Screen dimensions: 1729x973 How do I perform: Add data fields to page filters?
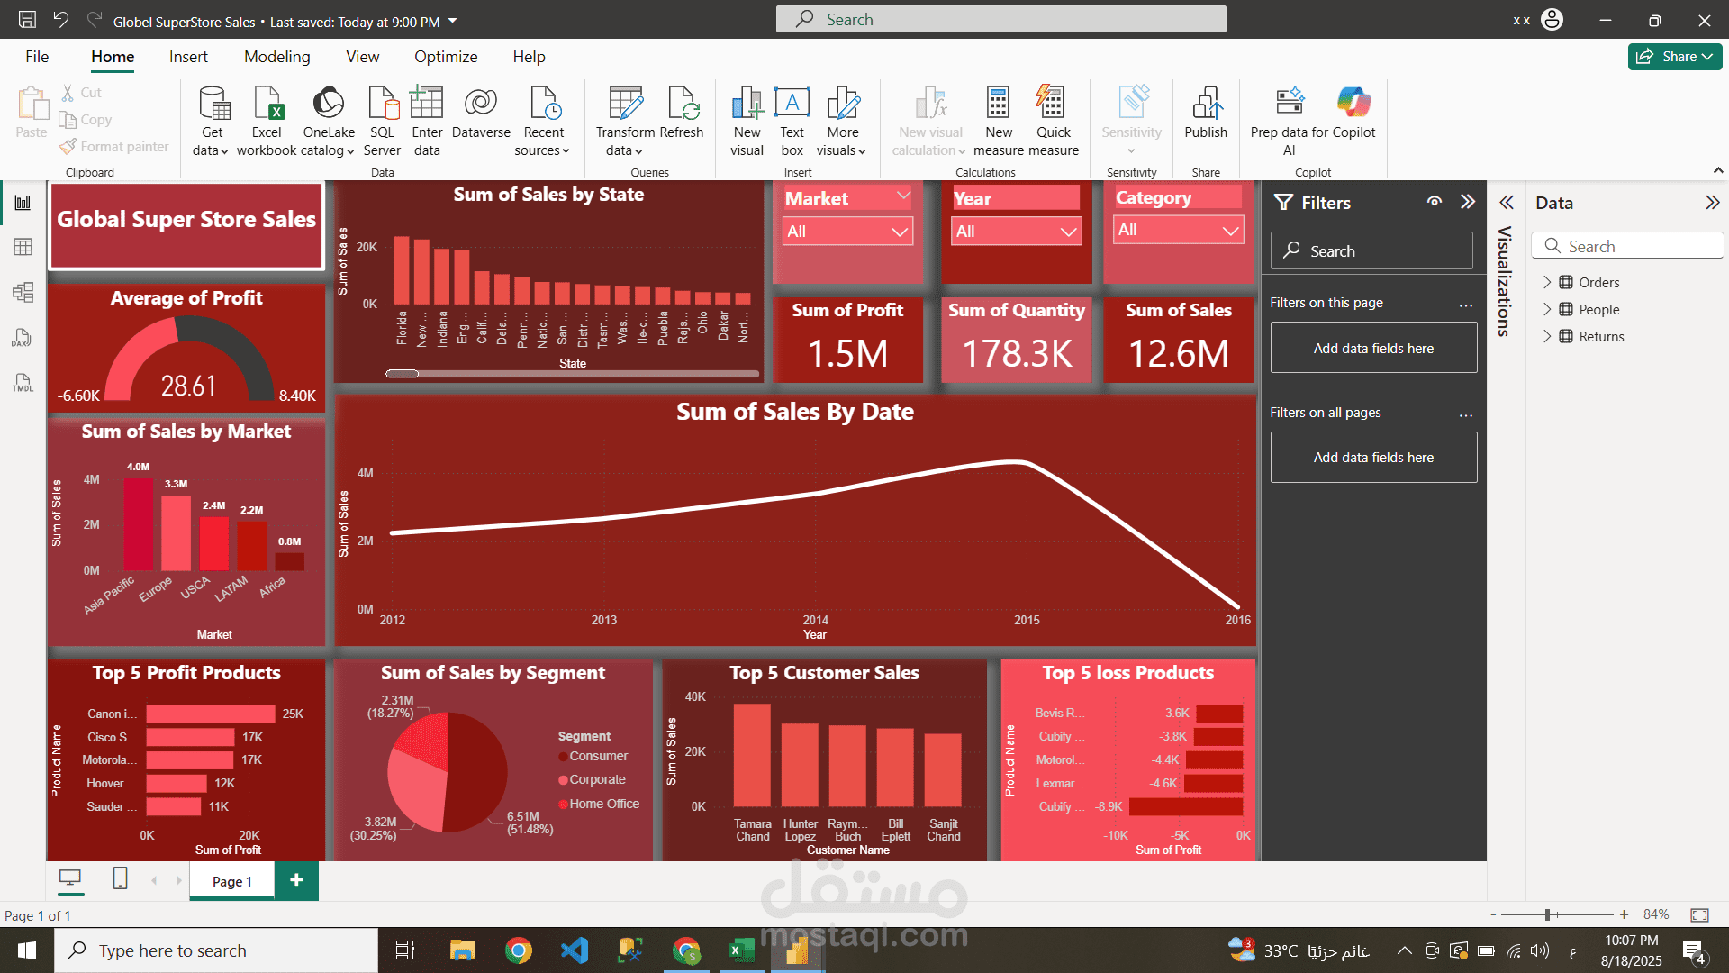point(1373,348)
